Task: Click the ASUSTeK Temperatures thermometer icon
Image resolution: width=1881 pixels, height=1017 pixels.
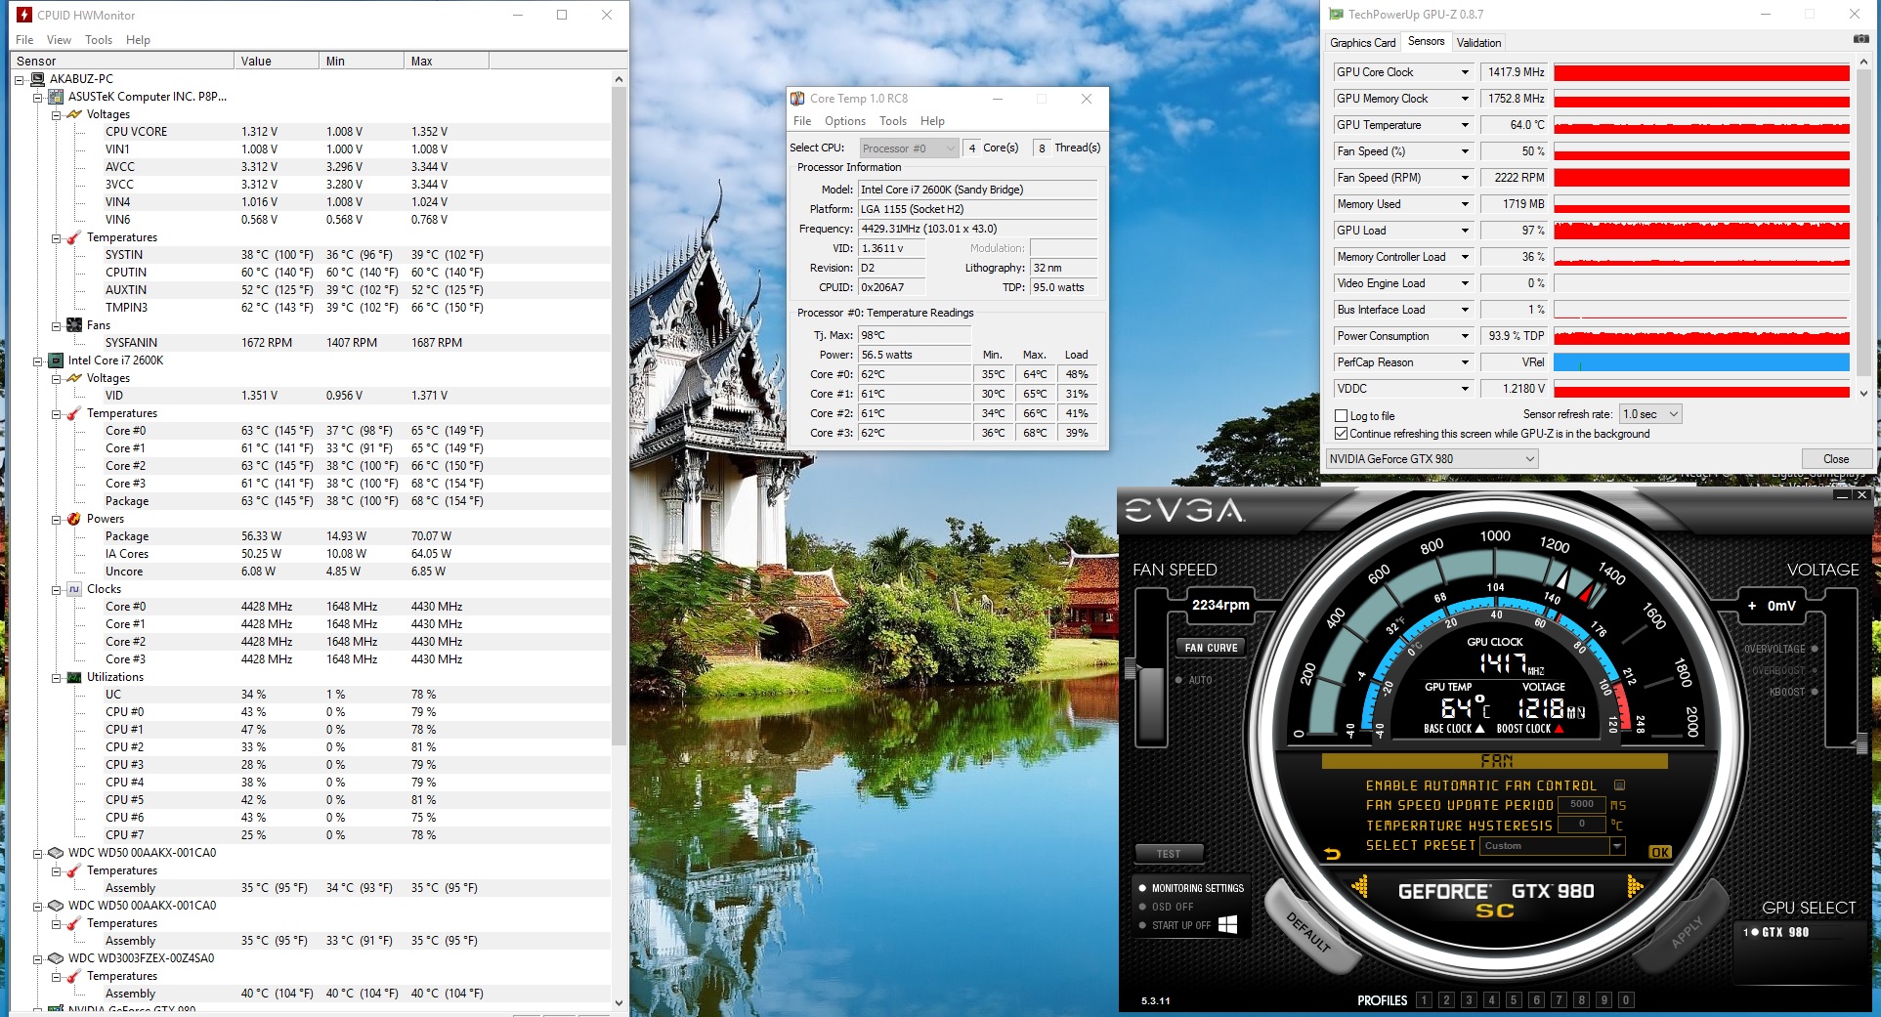Action: click(x=74, y=237)
